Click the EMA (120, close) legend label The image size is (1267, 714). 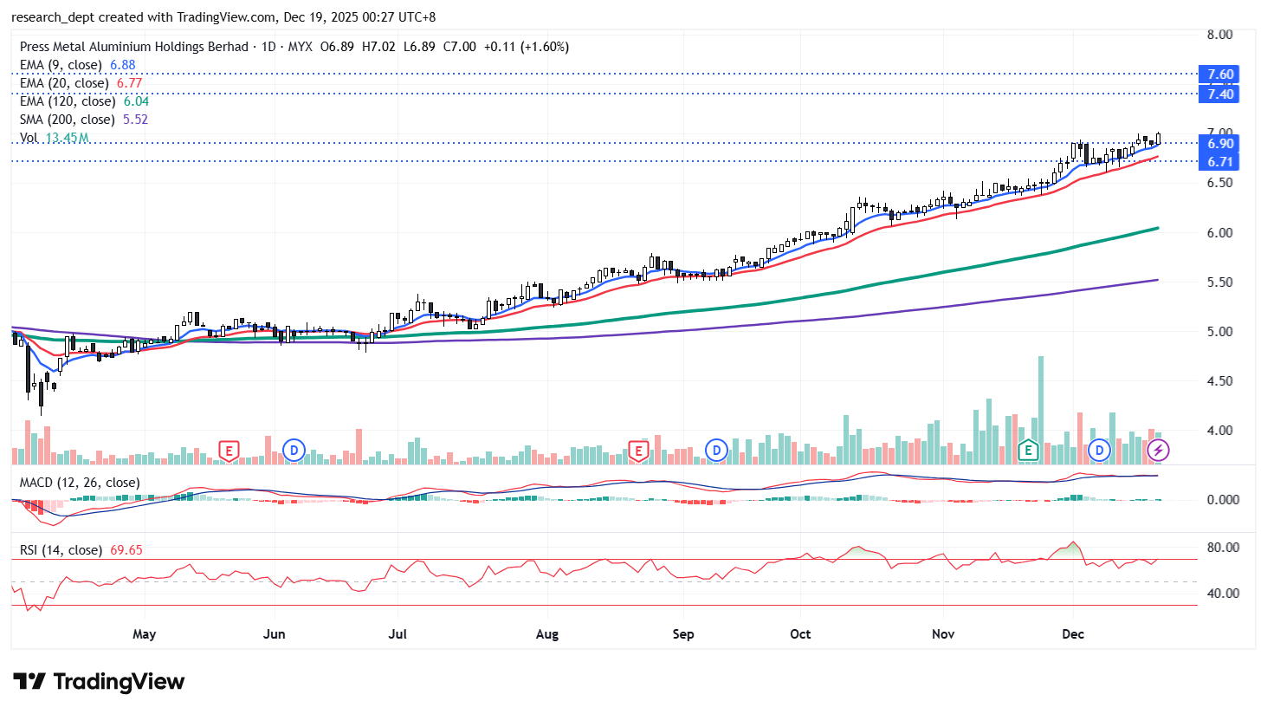point(68,101)
